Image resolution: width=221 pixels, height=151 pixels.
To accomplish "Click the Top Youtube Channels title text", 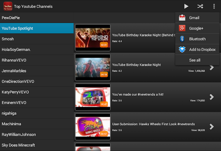I will 33,7.
